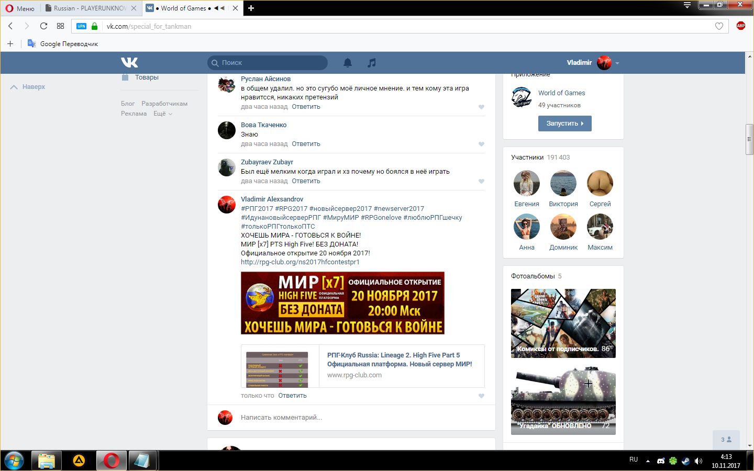Click the VK logo home icon

click(129, 63)
